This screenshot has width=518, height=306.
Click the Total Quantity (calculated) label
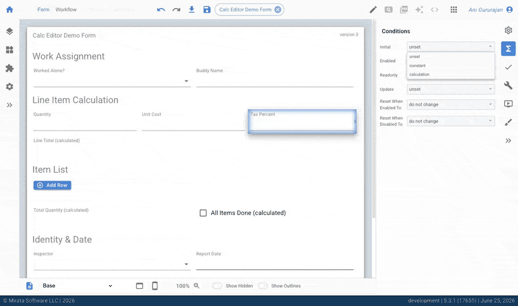[61, 210]
